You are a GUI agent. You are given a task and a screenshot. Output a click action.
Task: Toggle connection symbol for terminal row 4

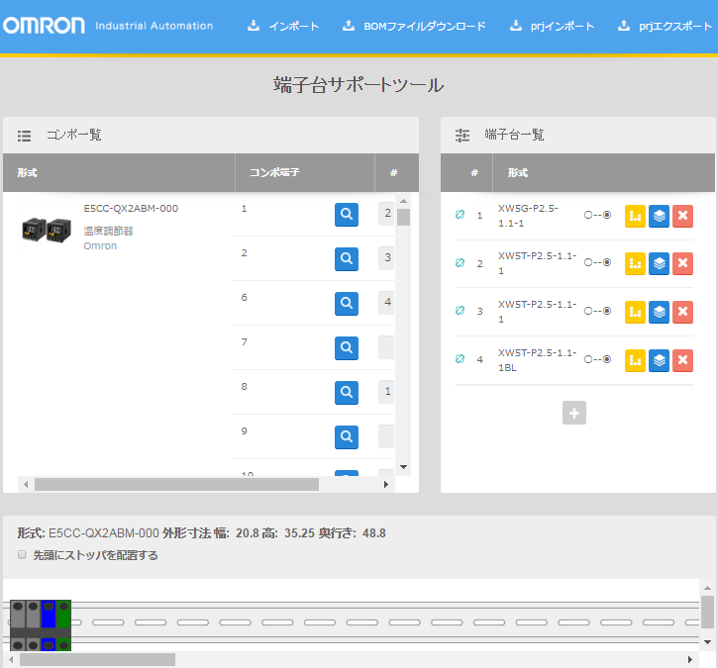(597, 359)
